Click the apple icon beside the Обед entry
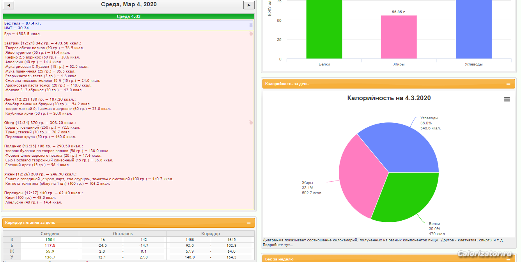The width and height of the screenshot is (521, 262). click(x=251, y=122)
